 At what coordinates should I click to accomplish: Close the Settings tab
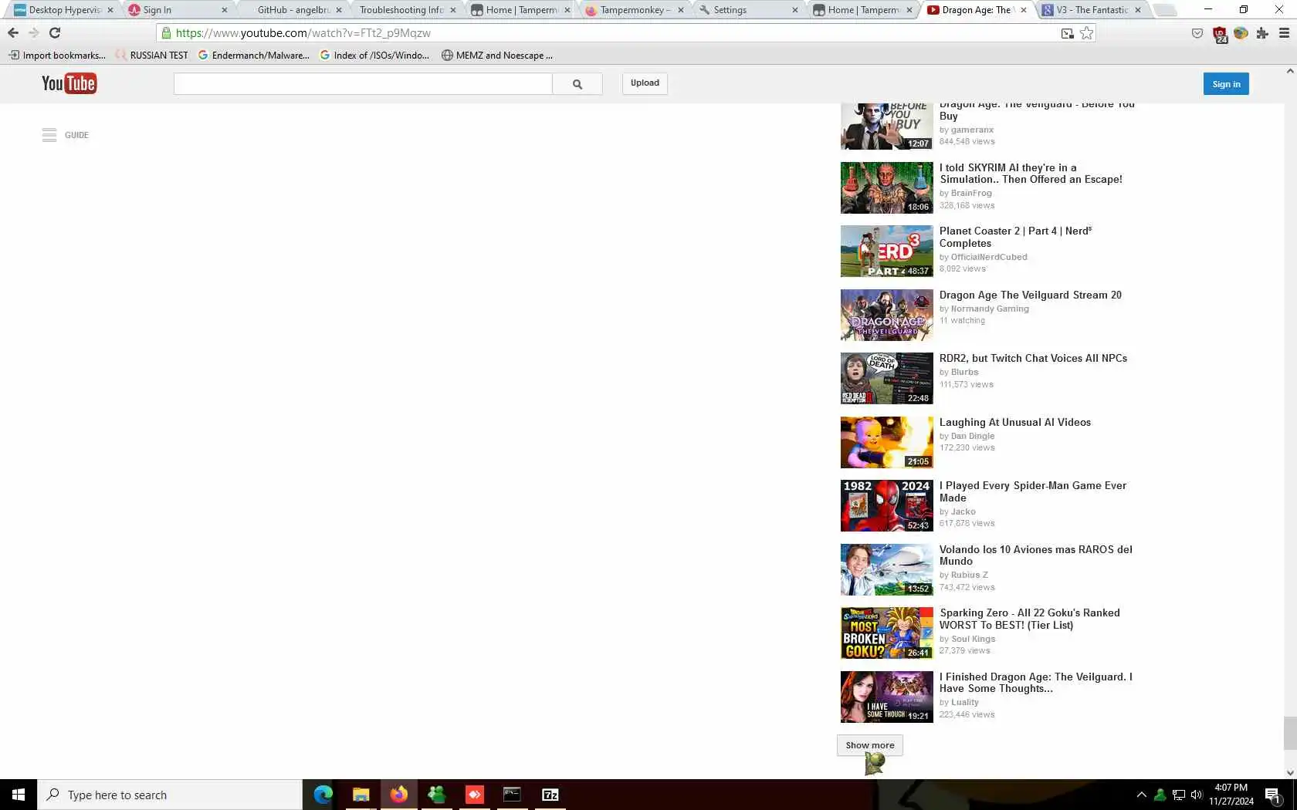[x=795, y=10]
